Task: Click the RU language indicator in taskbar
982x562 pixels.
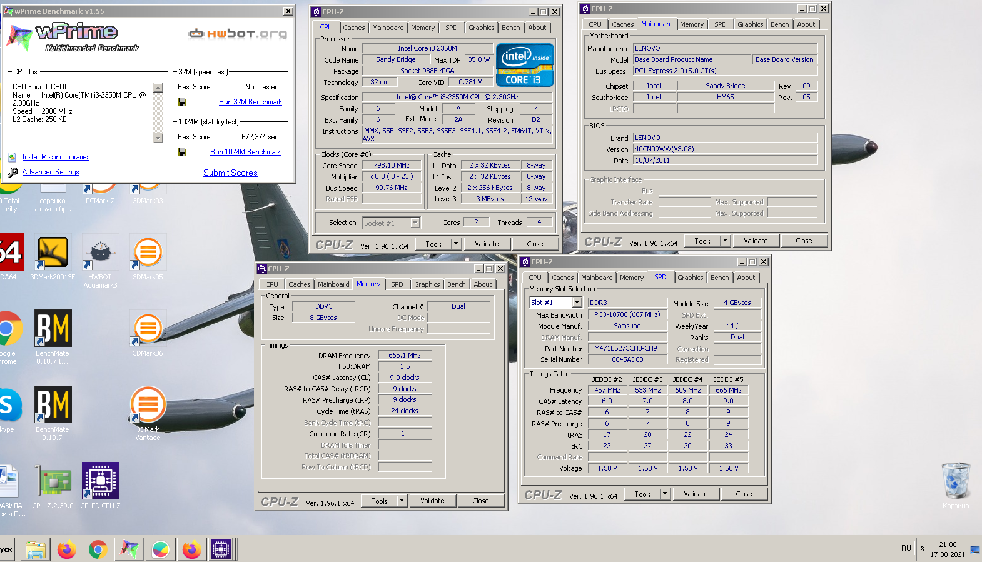Action: pyautogui.click(x=906, y=548)
